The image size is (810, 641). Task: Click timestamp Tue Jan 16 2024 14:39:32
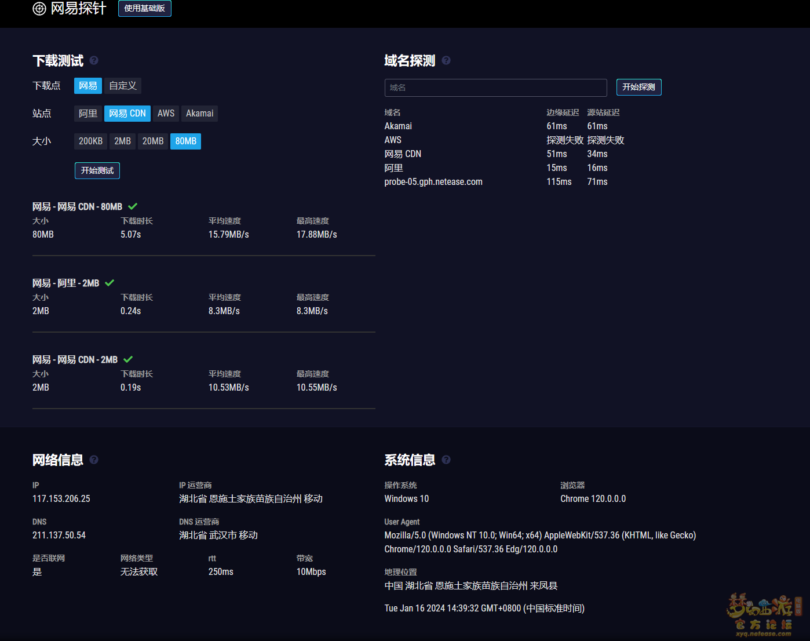tap(484, 609)
